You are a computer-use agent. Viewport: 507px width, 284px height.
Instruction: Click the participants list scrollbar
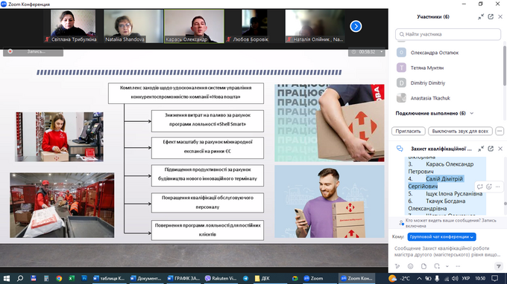click(505, 65)
